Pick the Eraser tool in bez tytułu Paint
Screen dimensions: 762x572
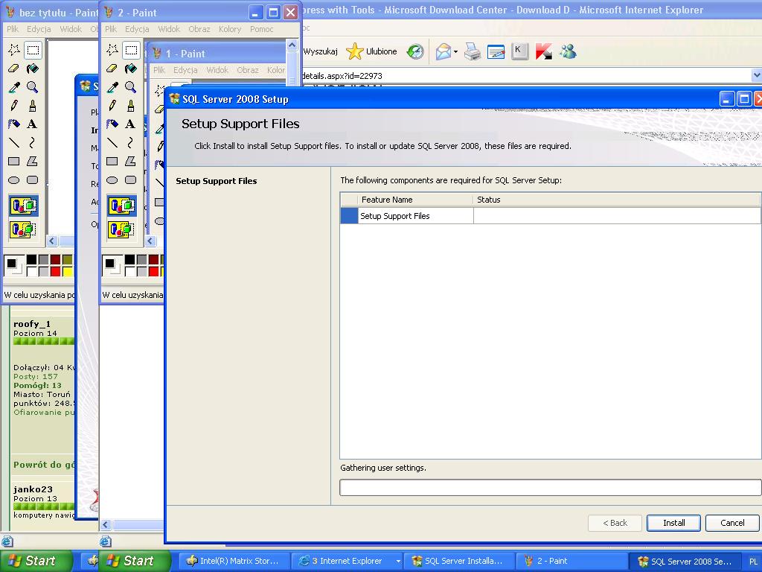point(14,68)
